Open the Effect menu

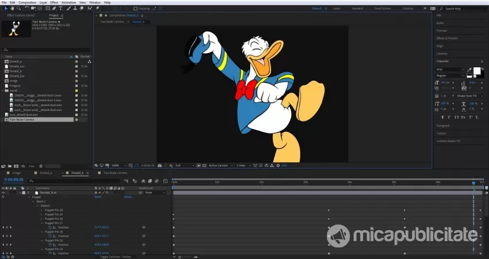point(54,2)
